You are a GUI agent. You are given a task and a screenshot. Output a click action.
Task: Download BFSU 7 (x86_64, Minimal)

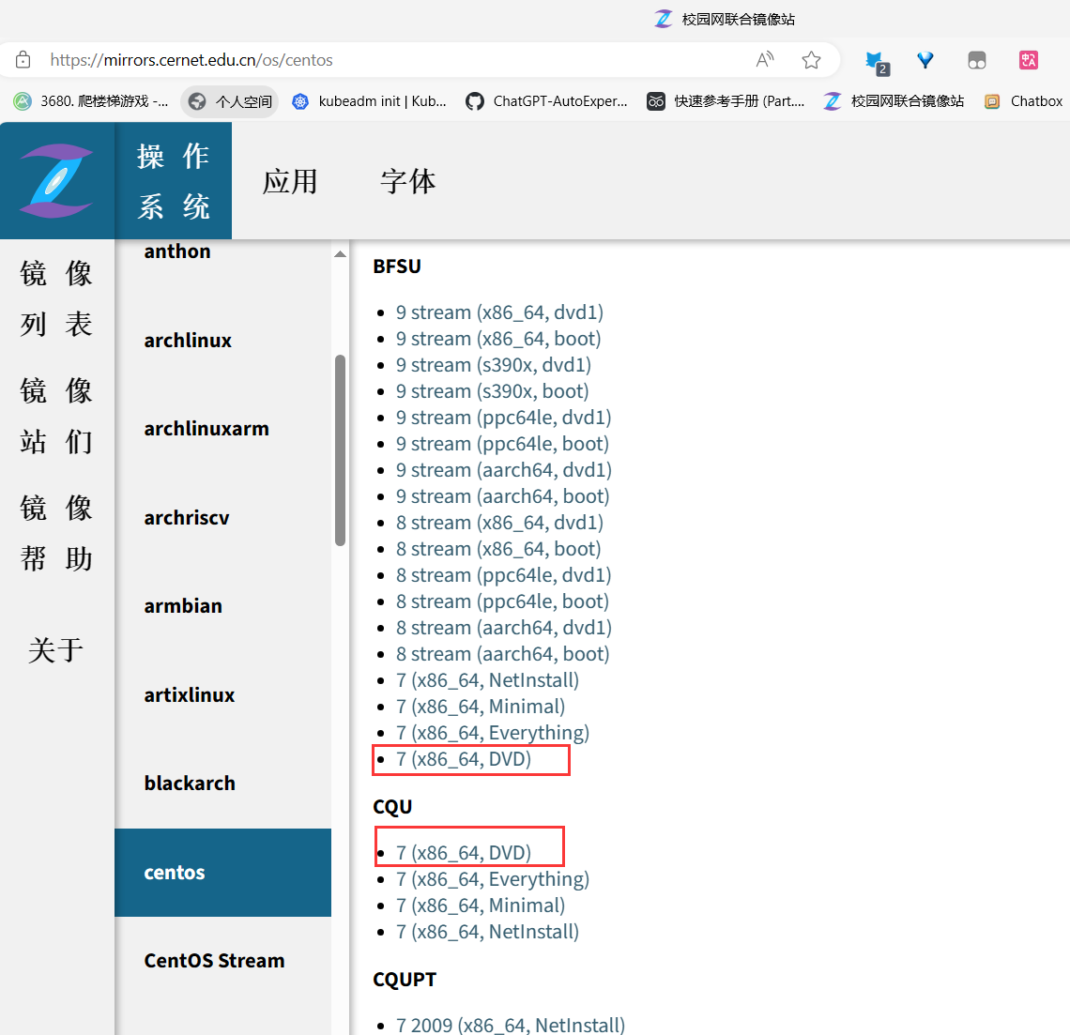481,707
